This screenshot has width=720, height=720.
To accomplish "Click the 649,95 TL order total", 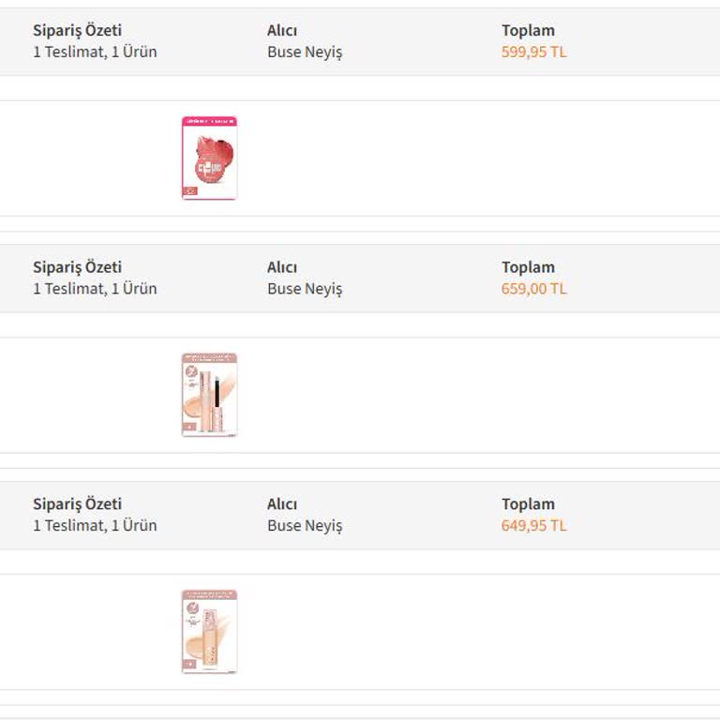I will [x=533, y=526].
